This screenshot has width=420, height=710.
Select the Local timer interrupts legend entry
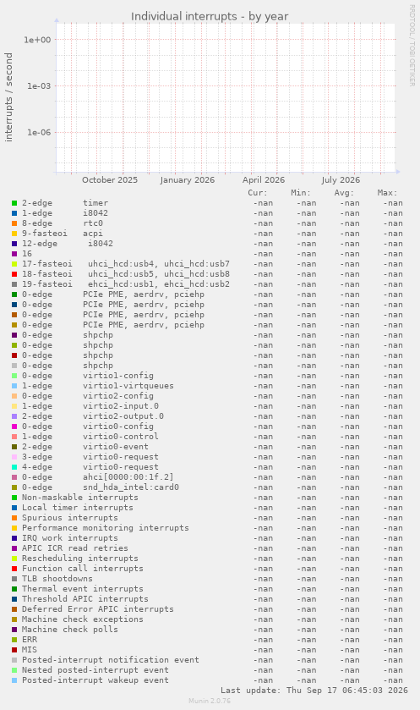[x=77, y=508]
